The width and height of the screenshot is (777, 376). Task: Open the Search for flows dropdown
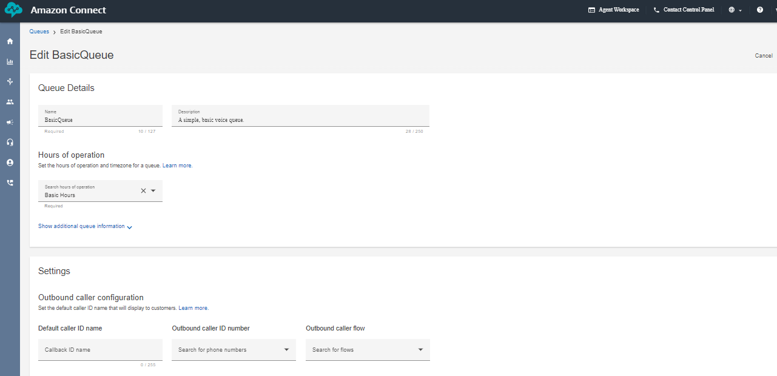tap(368, 350)
